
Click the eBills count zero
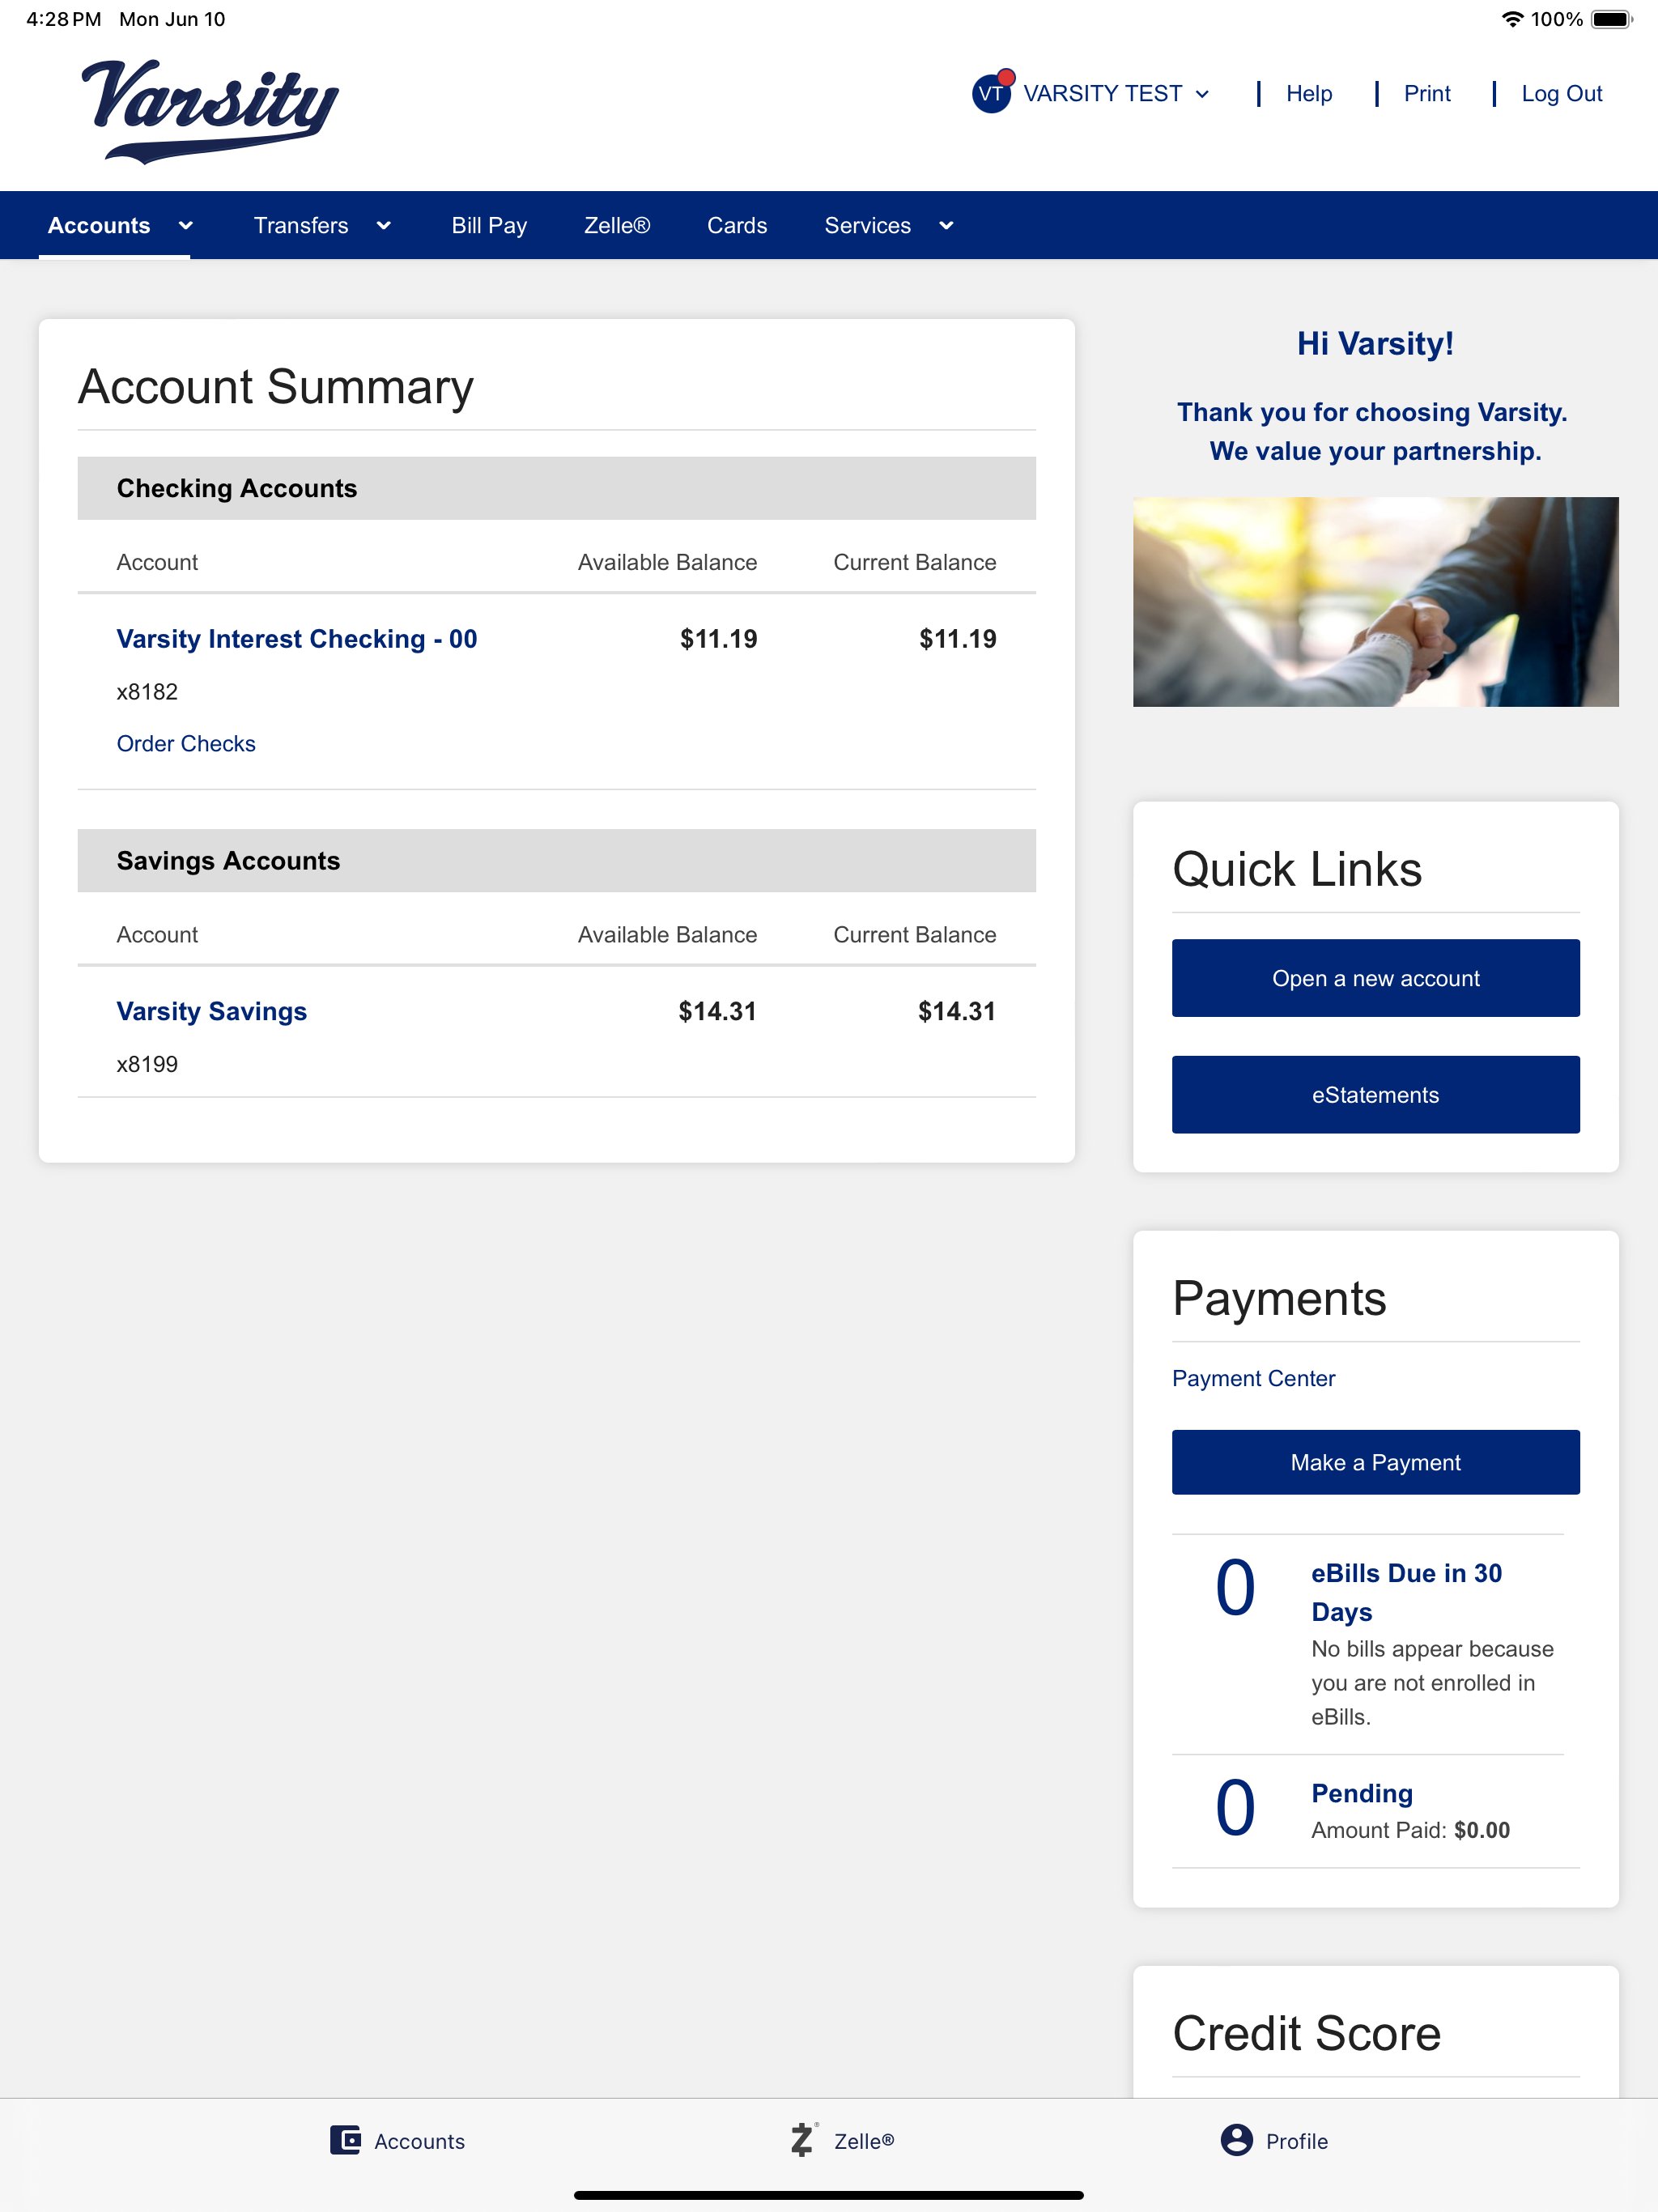1235,1588
